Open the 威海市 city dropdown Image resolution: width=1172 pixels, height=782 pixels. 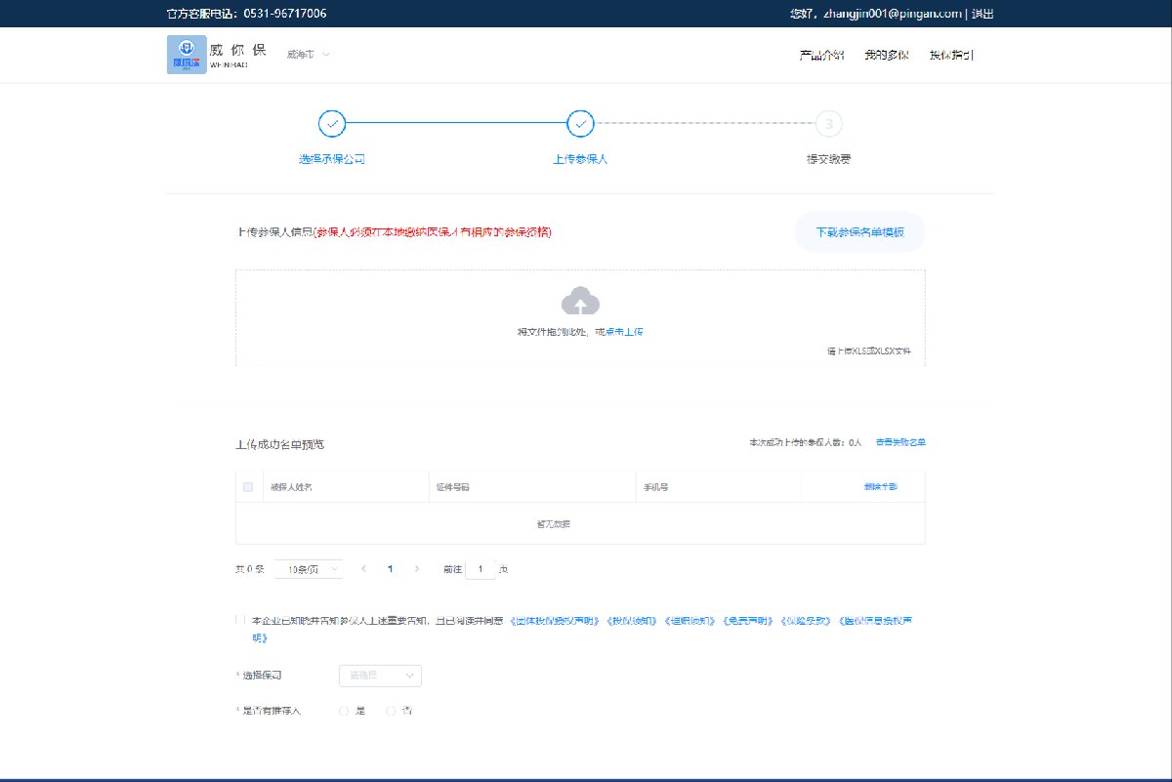[308, 54]
